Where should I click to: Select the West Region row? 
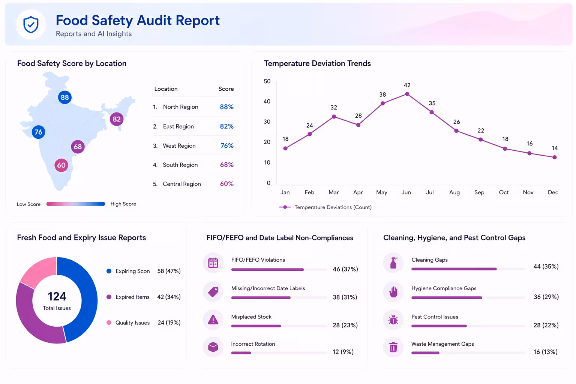[x=193, y=145]
